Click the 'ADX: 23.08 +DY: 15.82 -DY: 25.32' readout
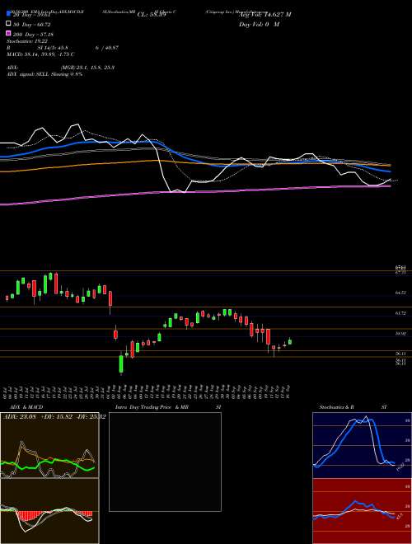This screenshot has width=412, height=544. coord(54,416)
